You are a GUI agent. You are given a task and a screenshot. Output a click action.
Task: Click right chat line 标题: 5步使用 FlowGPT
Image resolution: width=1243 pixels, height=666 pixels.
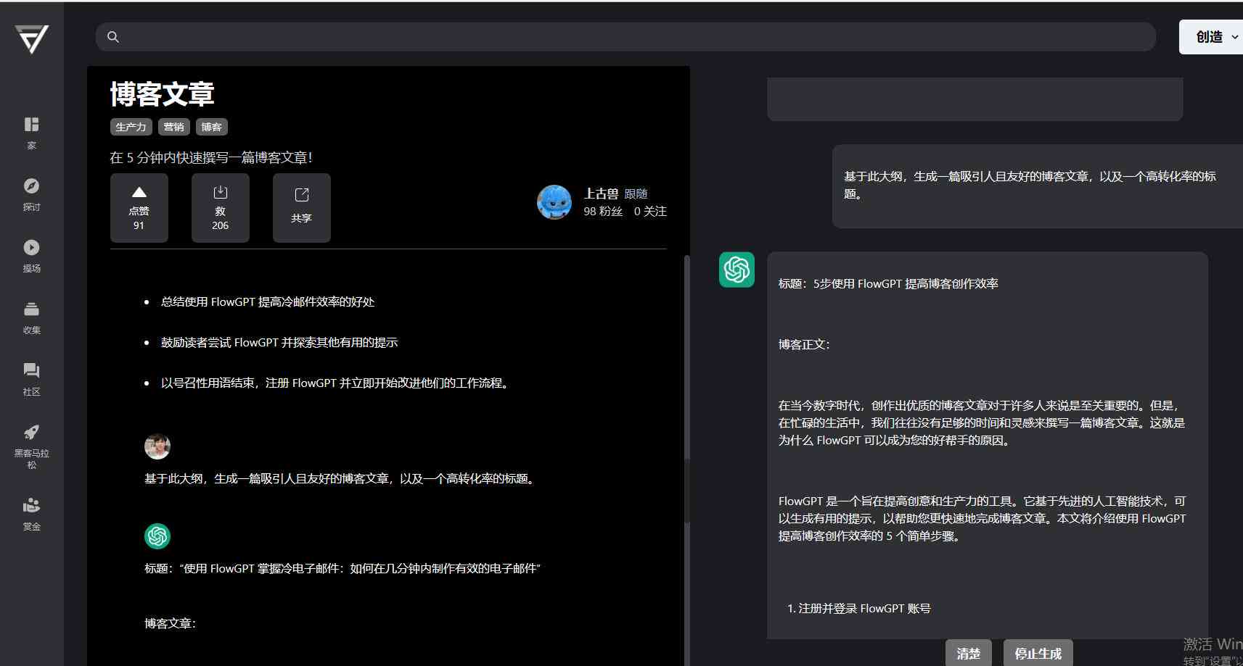pos(888,283)
